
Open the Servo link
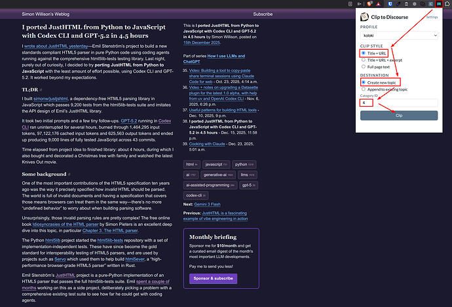click(60, 259)
